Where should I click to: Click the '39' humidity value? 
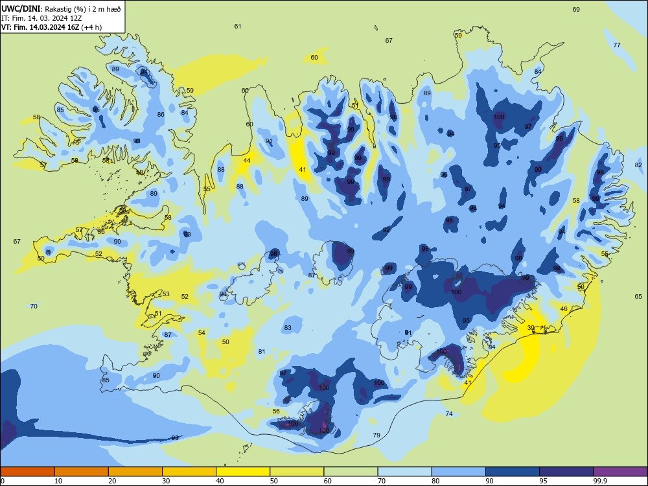click(531, 328)
